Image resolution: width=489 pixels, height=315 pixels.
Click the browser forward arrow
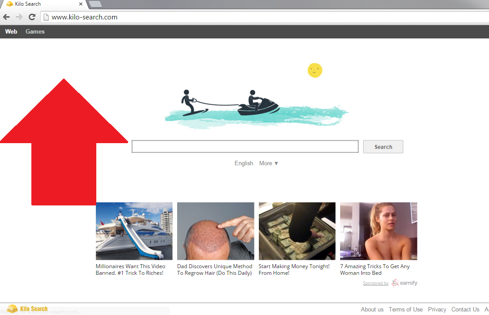coord(19,17)
